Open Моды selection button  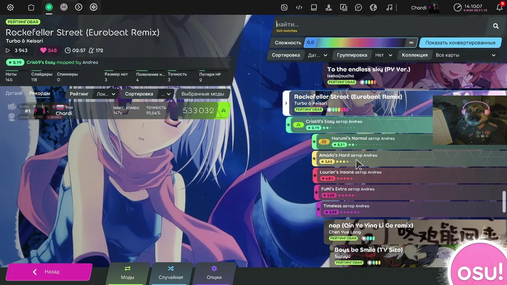[x=128, y=273]
